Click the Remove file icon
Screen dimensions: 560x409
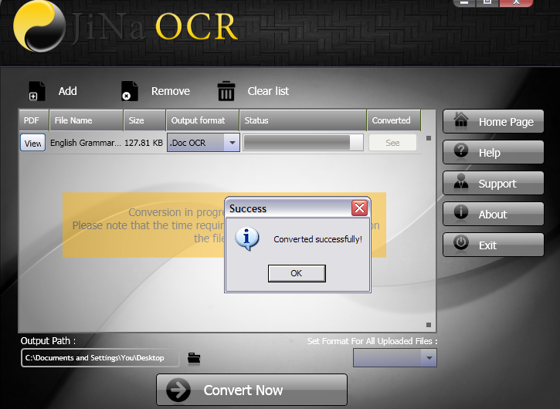click(x=129, y=91)
